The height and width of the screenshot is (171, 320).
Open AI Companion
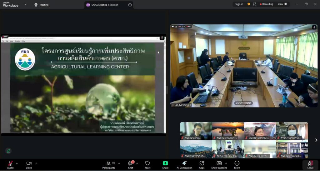184,163
